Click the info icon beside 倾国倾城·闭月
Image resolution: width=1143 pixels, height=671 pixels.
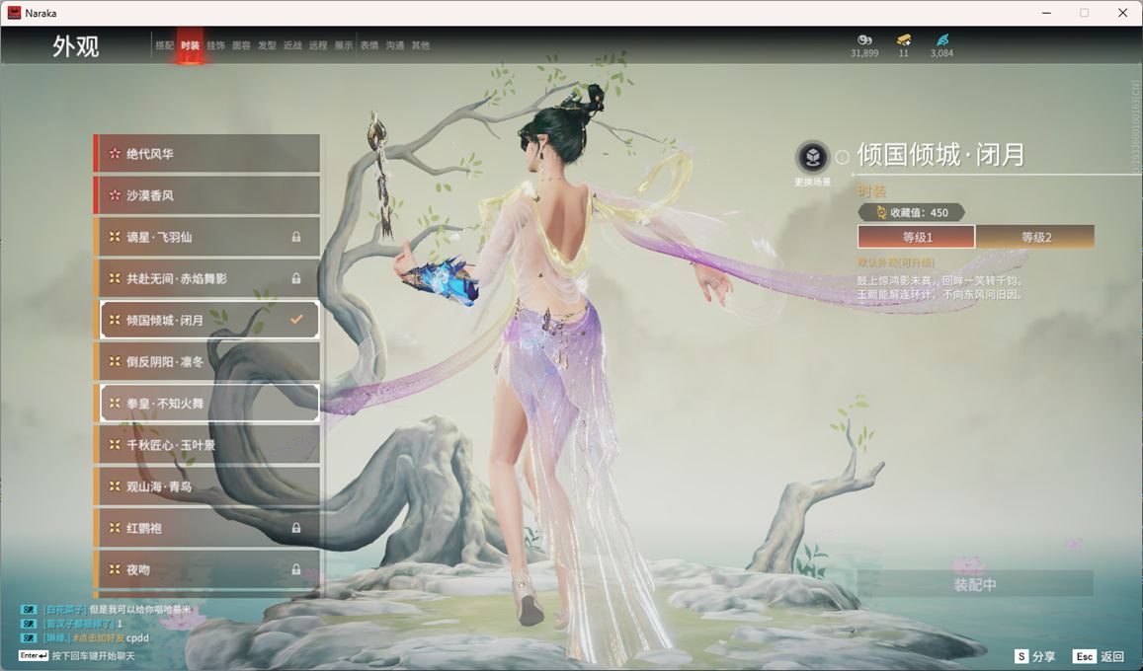(842, 157)
